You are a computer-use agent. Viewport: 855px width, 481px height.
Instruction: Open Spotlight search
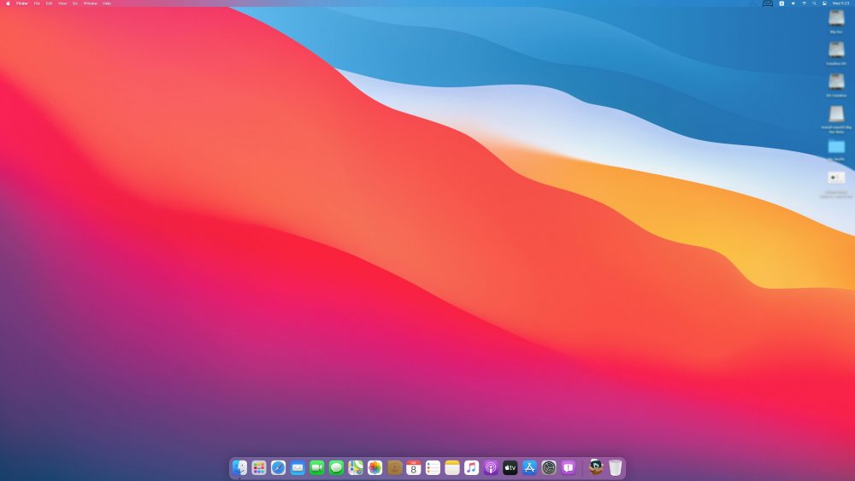pos(814,3)
